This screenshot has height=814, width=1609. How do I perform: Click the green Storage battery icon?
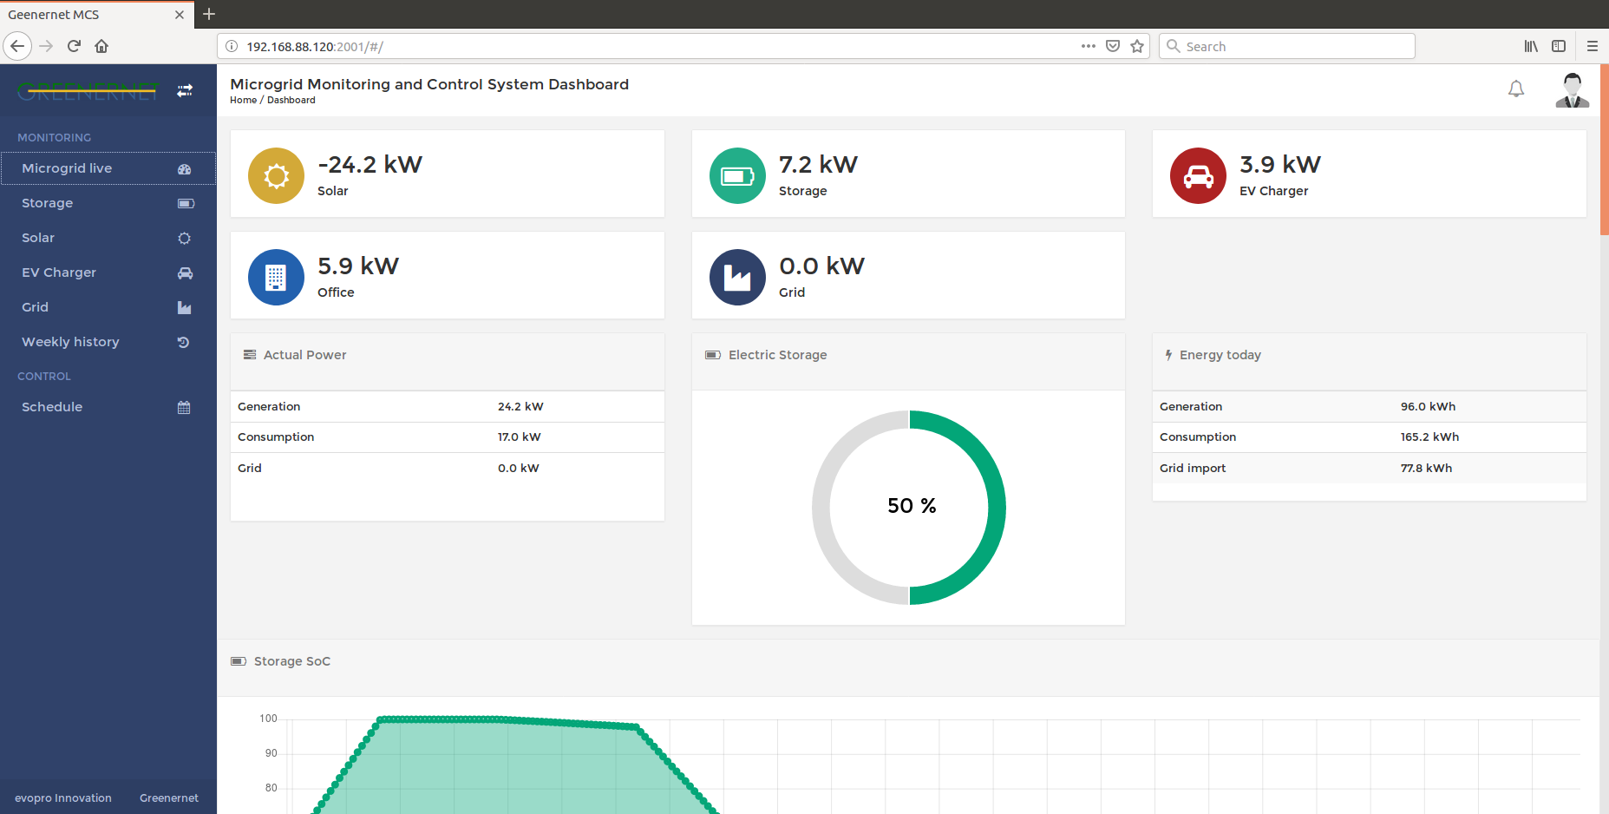pyautogui.click(x=737, y=176)
